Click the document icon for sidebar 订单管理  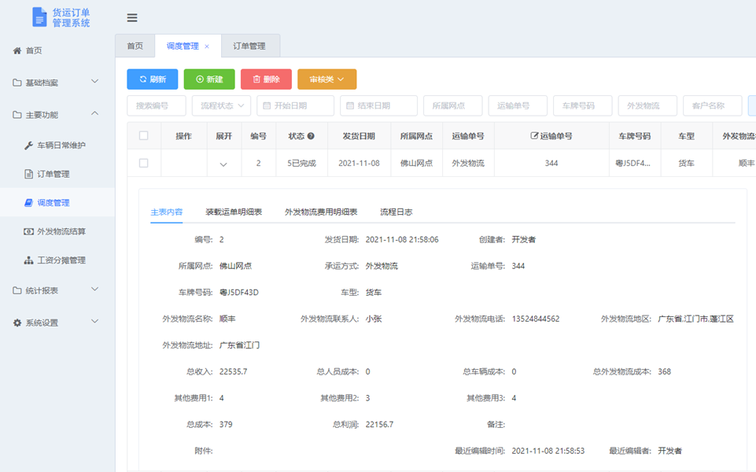tap(28, 174)
